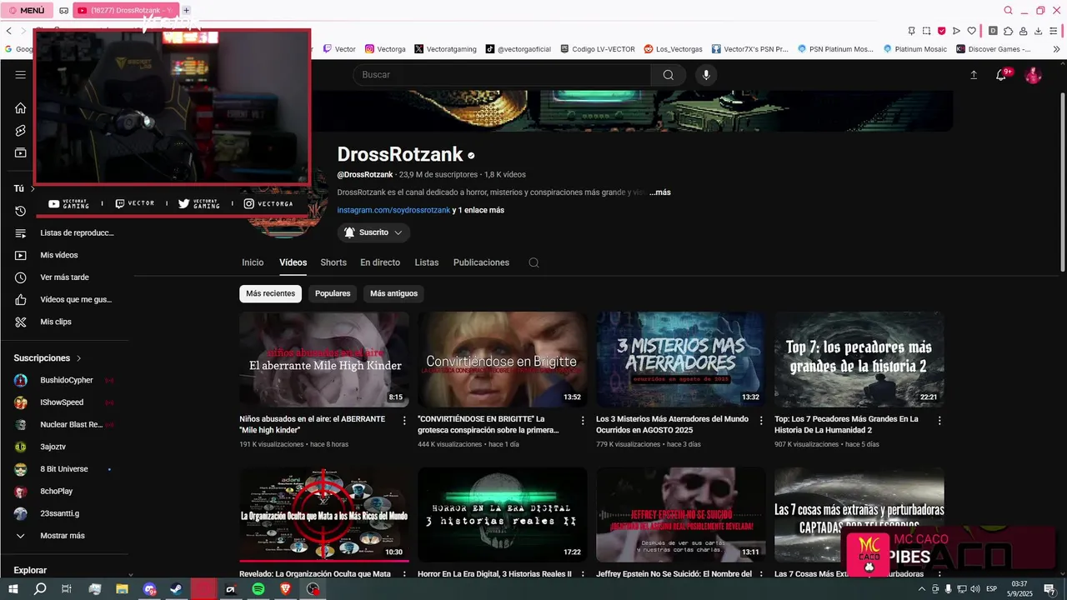Open the Create upload icon
The width and height of the screenshot is (1067, 600).
point(974,75)
